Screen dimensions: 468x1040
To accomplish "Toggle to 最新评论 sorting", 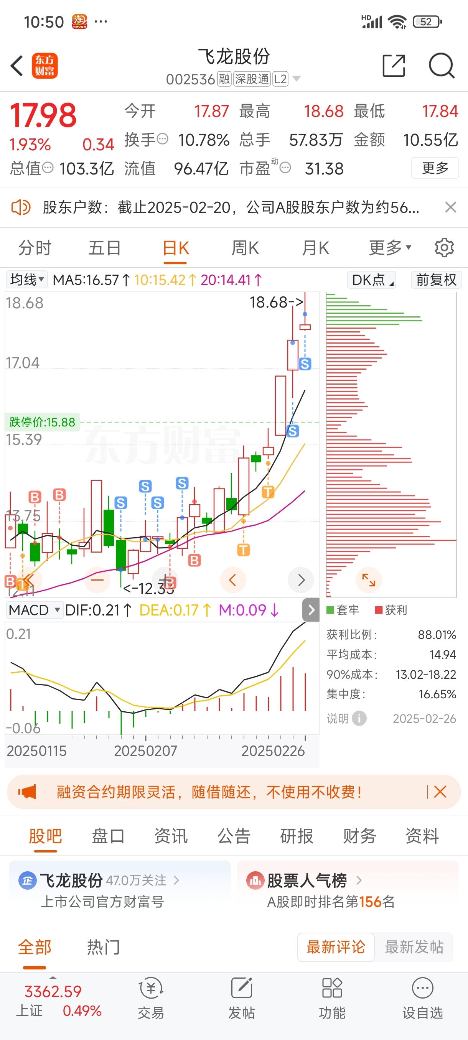I will point(336,947).
